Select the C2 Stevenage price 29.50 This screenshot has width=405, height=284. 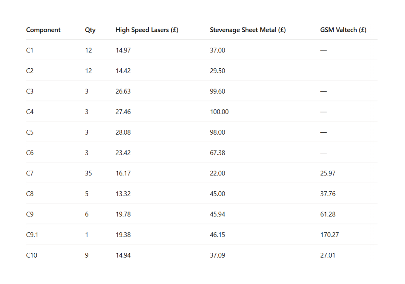click(218, 71)
